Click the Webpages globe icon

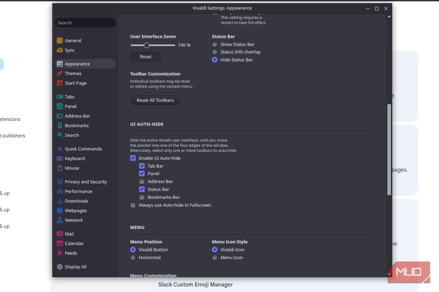click(x=60, y=210)
